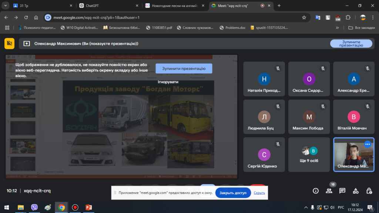
Task: Open the meeting details info icon
Action: coord(316,191)
